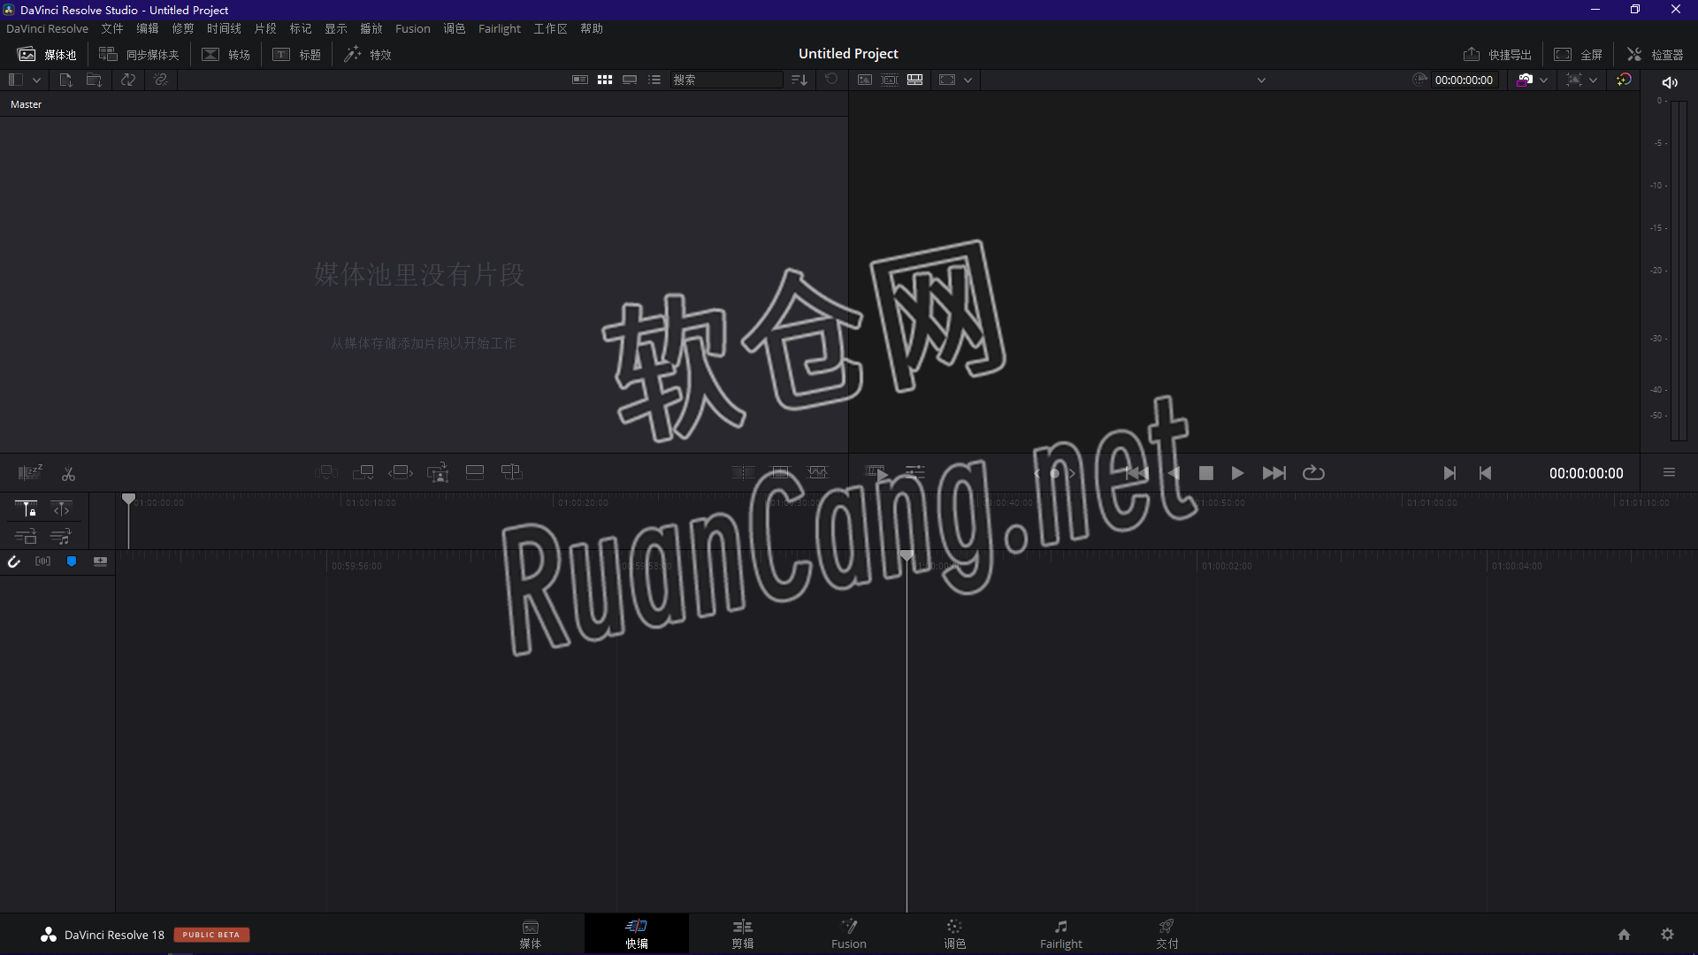This screenshot has height=955, width=1698.
Task: Click the place on top edit icon
Action: (475, 472)
